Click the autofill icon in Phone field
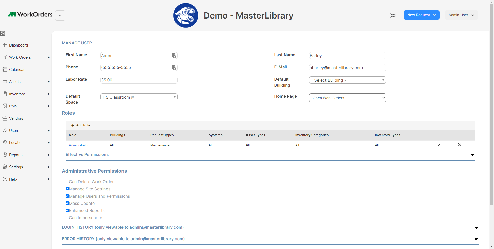Viewport: 494px width, 249px height. coord(174,67)
